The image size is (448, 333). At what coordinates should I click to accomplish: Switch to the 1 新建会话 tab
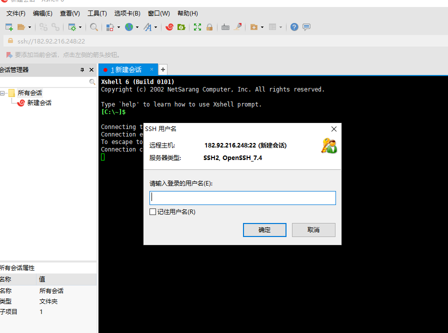[x=128, y=69]
